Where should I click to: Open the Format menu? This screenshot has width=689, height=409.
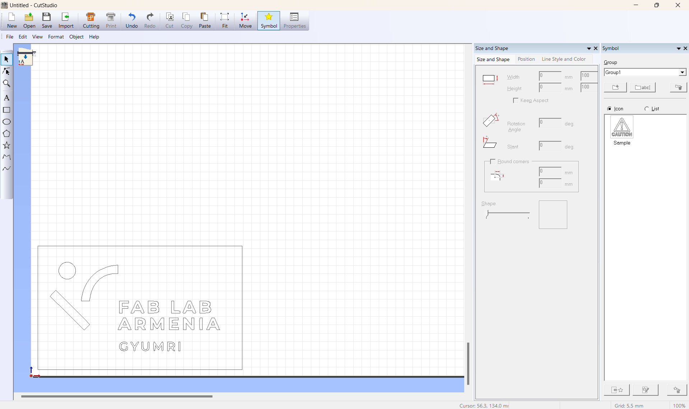click(x=56, y=37)
